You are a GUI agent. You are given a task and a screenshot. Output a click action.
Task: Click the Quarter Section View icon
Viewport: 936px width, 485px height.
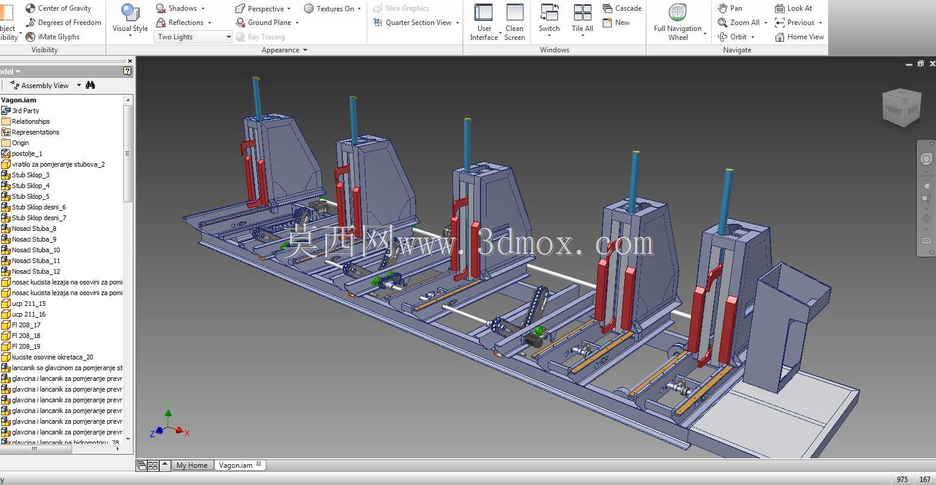click(377, 23)
